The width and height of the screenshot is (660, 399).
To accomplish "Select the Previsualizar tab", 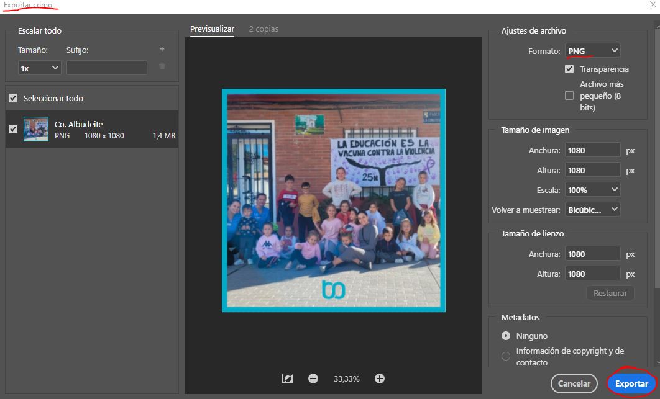I will tap(212, 29).
